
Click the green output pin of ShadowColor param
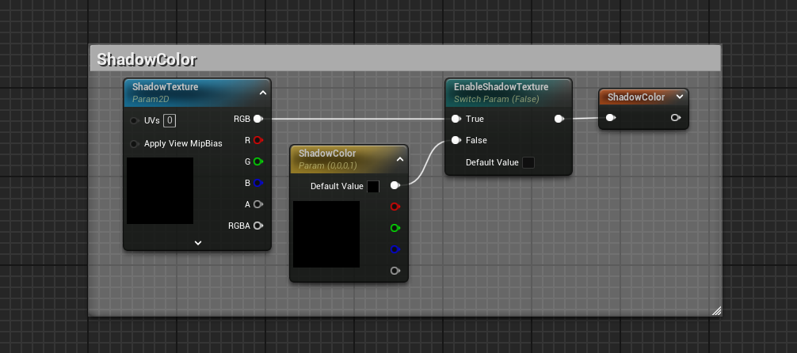coord(395,228)
